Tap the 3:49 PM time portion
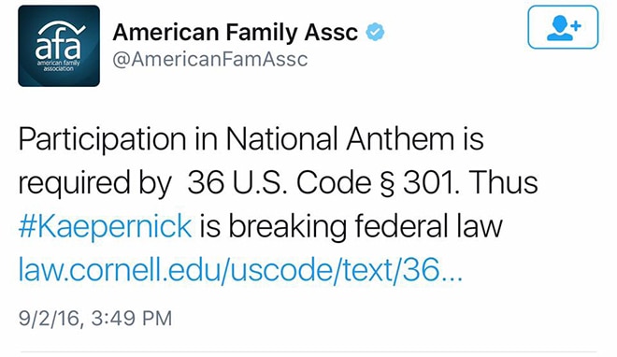The width and height of the screenshot is (617, 357). click(132, 318)
